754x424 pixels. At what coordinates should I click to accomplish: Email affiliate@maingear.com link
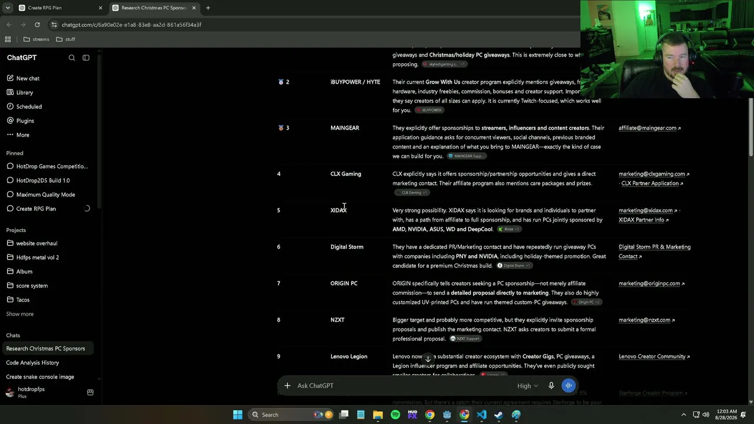click(650, 128)
